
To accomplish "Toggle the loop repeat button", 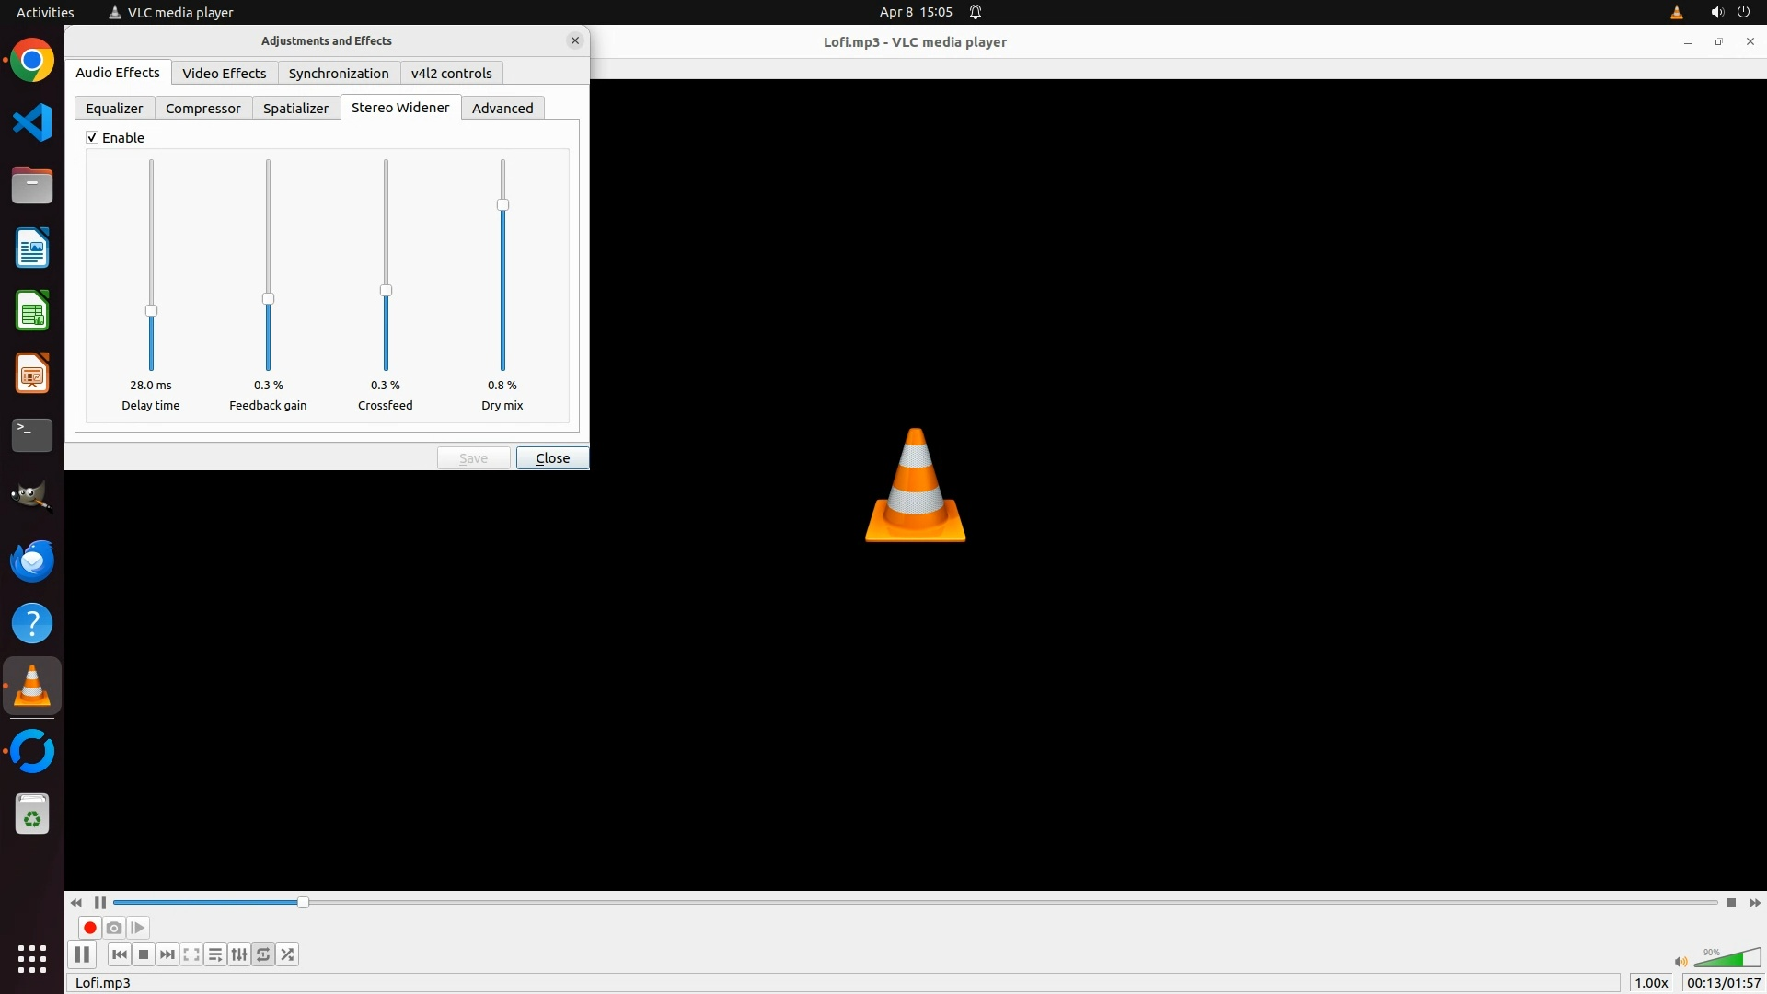I will [263, 954].
